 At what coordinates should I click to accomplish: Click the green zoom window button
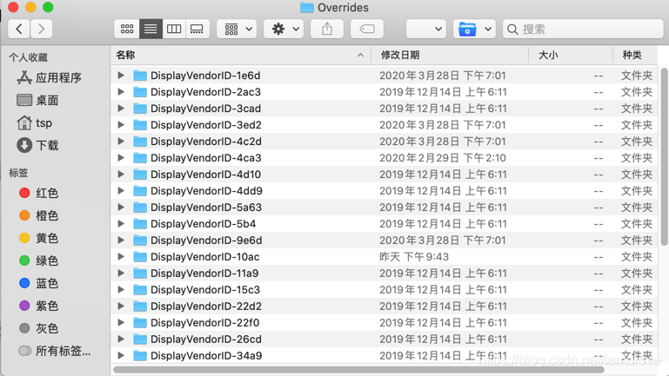[x=48, y=7]
